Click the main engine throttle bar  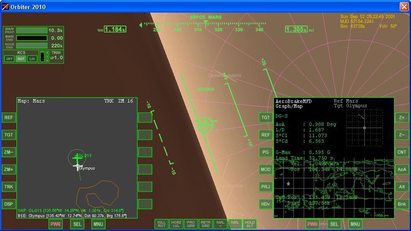pyautogui.click(x=32, y=38)
